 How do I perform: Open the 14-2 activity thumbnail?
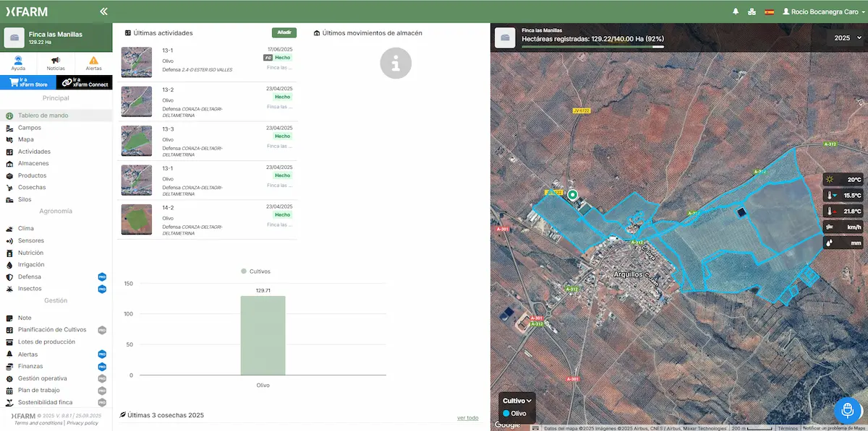[137, 219]
